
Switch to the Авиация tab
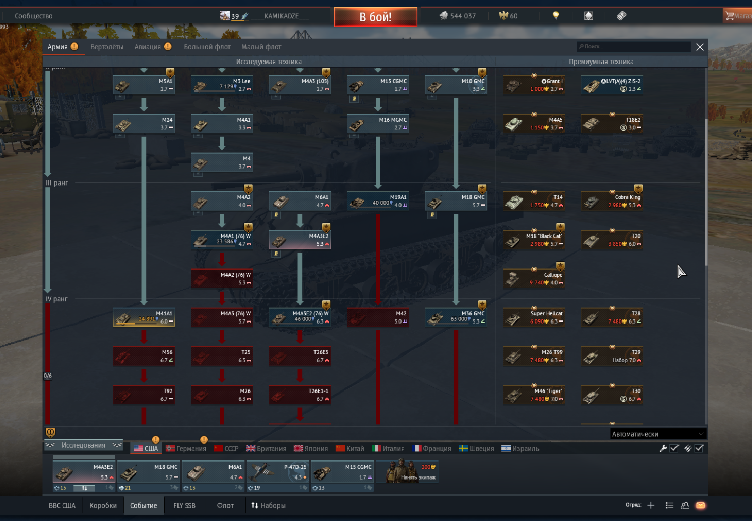coord(153,47)
